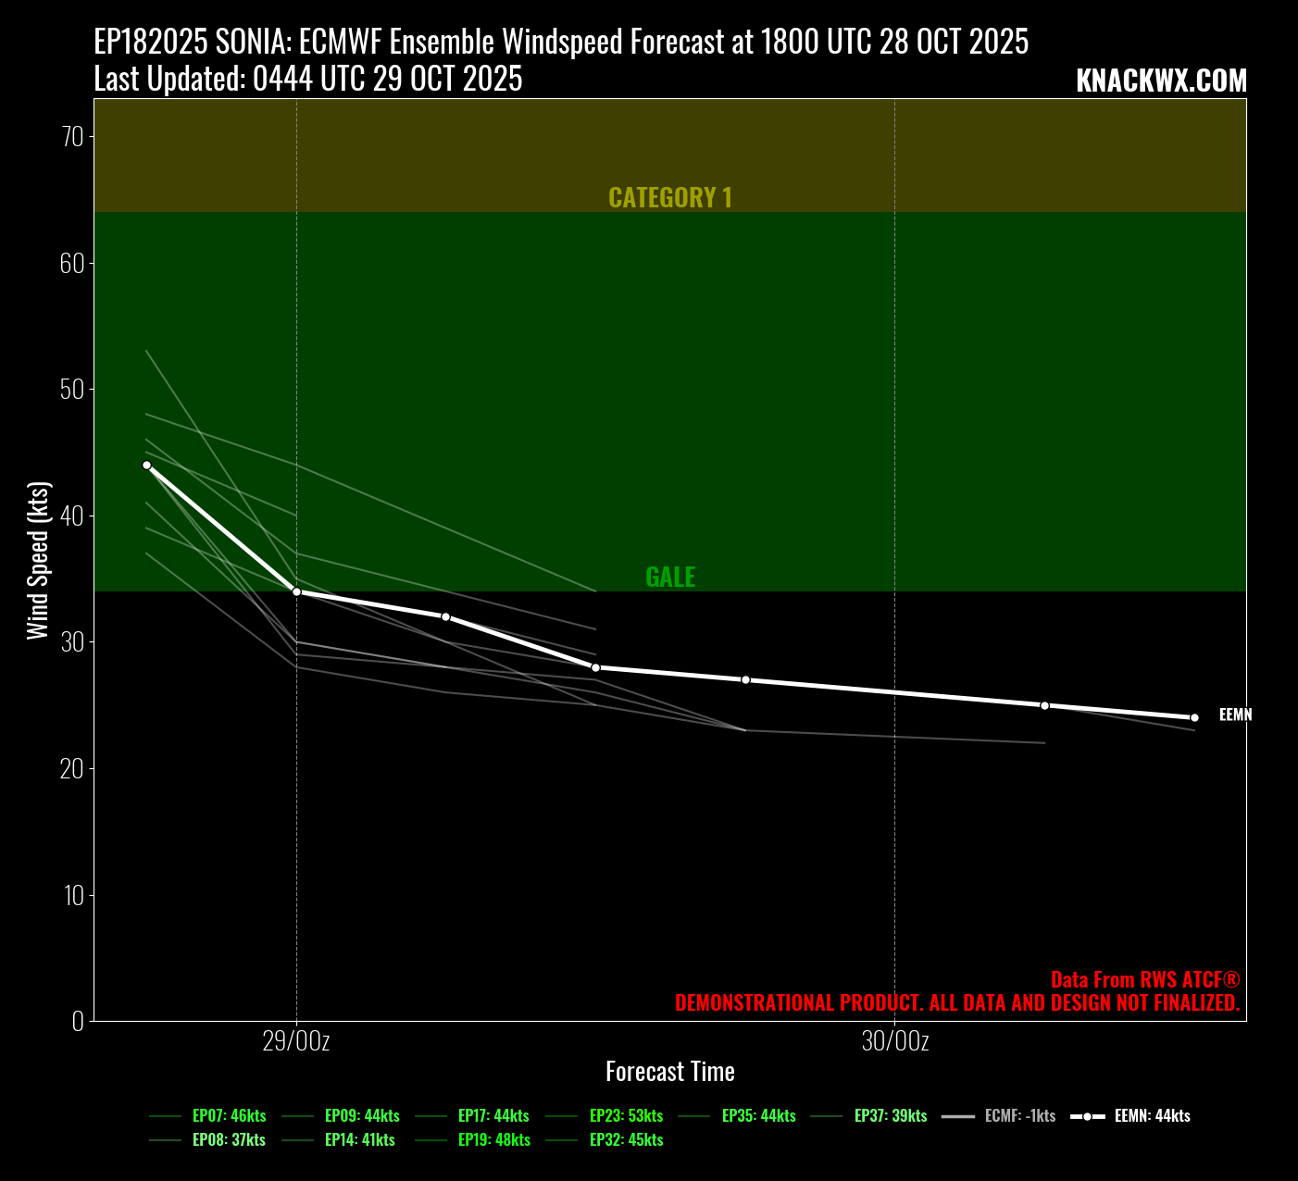This screenshot has width=1298, height=1181.
Task: Click the KNACKWX.COM watermark link
Action: [1161, 81]
